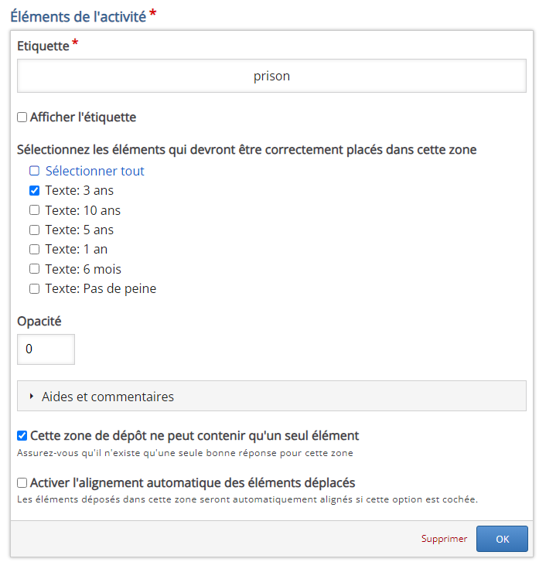Tick the 'Texte: 10 ans' checkbox
This screenshot has width=539, height=562.
coord(34,210)
